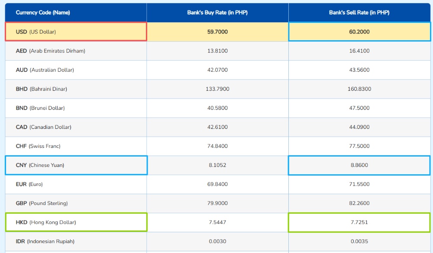This screenshot has height=253, width=433.
Task: Select the CNY (Chinese Yuan) cell
Action: (x=40, y=165)
